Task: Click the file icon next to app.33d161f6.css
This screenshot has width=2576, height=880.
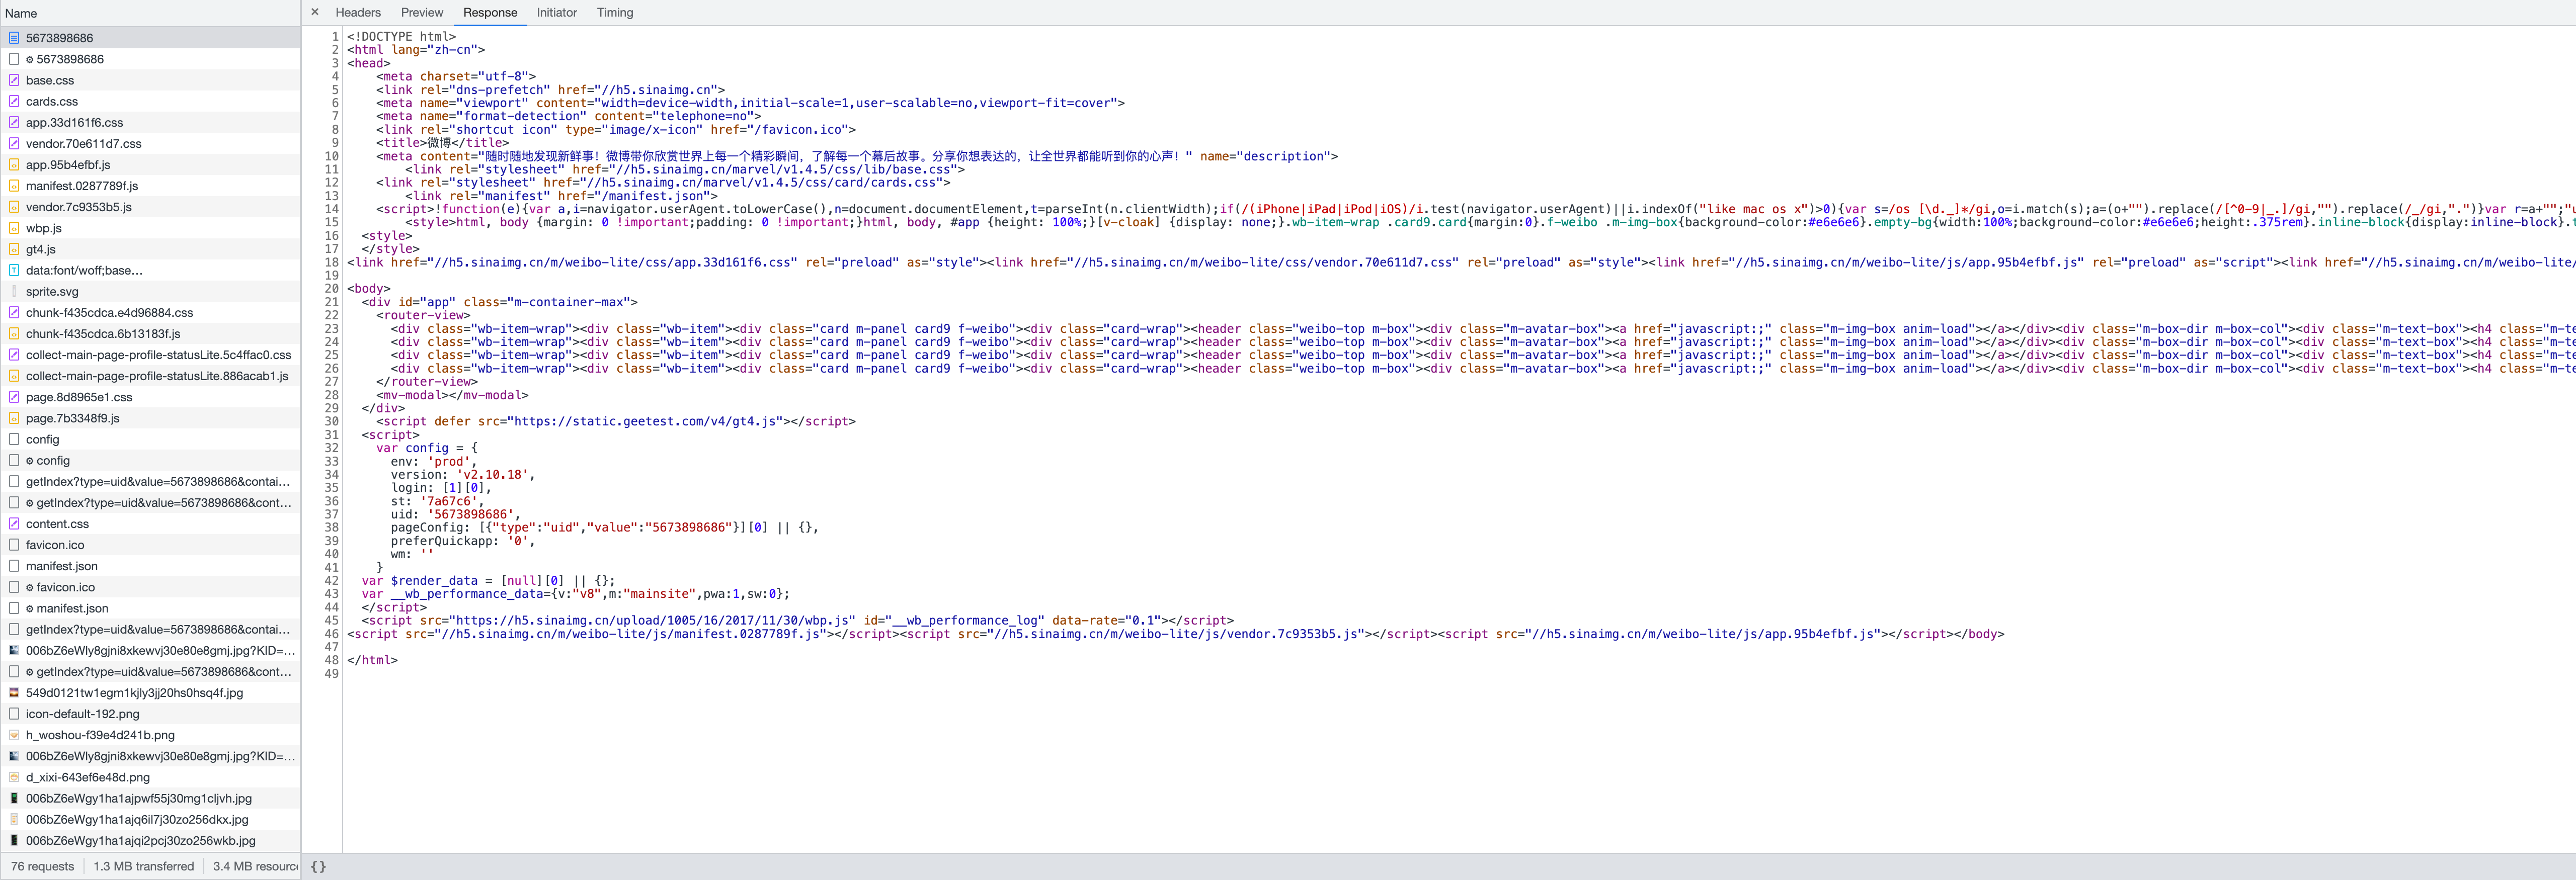Action: pos(14,122)
